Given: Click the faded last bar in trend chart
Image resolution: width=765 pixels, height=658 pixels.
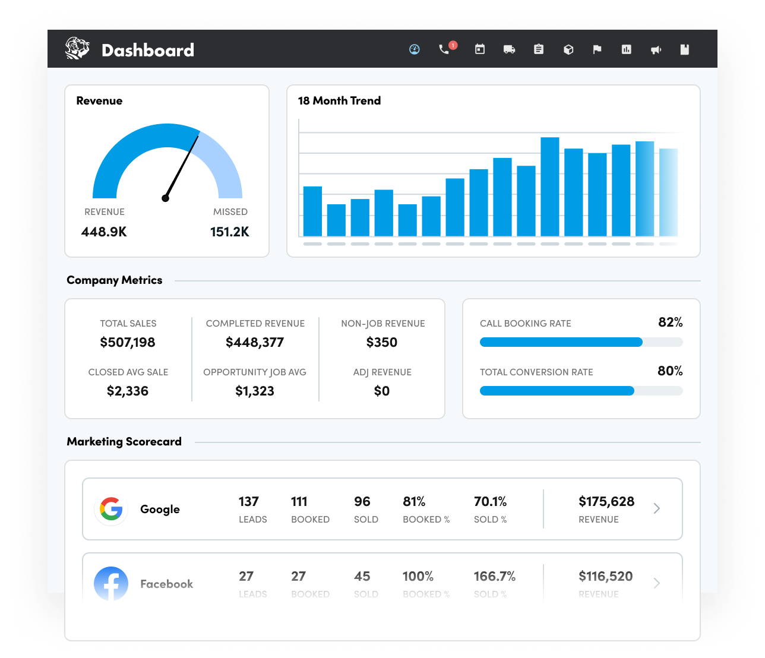Looking at the screenshot, I should pyautogui.click(x=669, y=192).
